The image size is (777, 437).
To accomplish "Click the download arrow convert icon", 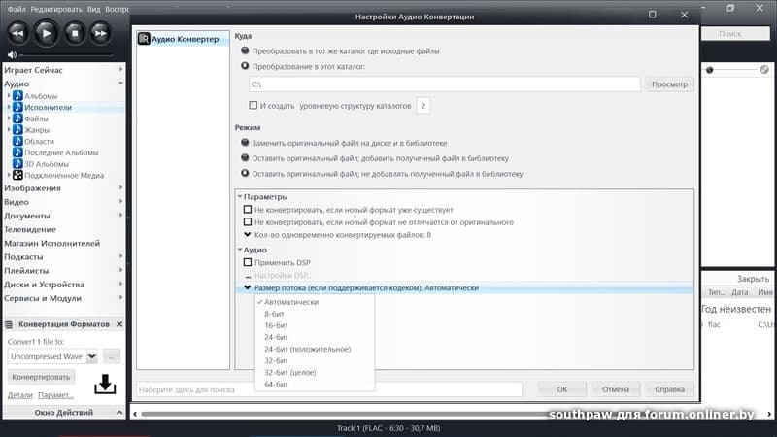I will (x=105, y=384).
